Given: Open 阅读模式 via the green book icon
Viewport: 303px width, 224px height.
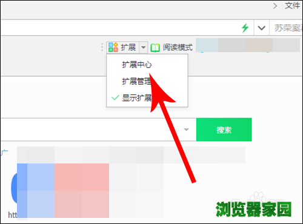Looking at the screenshot, I should pos(155,48).
